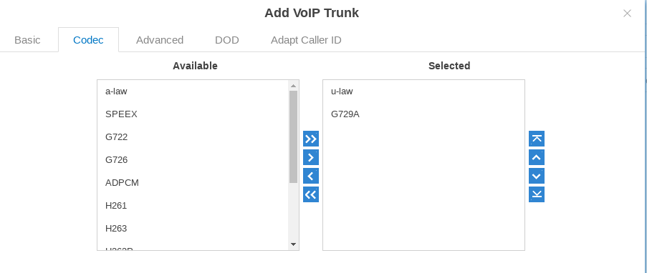
Task: Click the single left arrow remove button
Action: point(311,176)
